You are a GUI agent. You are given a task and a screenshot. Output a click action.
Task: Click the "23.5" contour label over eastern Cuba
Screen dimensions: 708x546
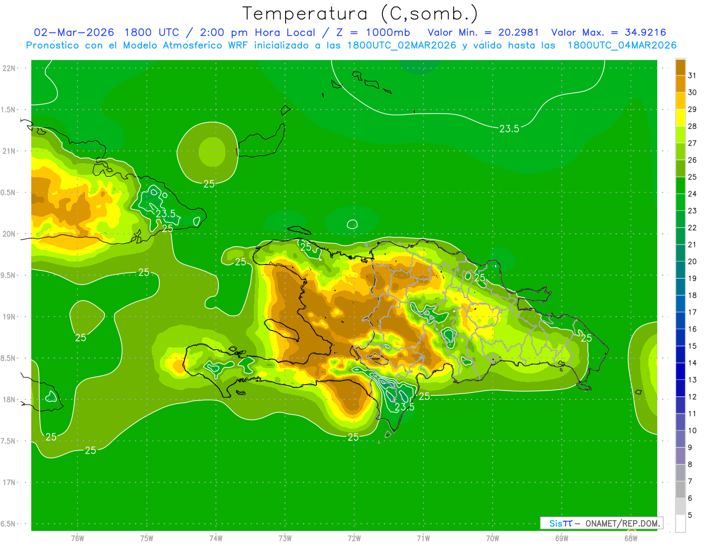point(166,213)
